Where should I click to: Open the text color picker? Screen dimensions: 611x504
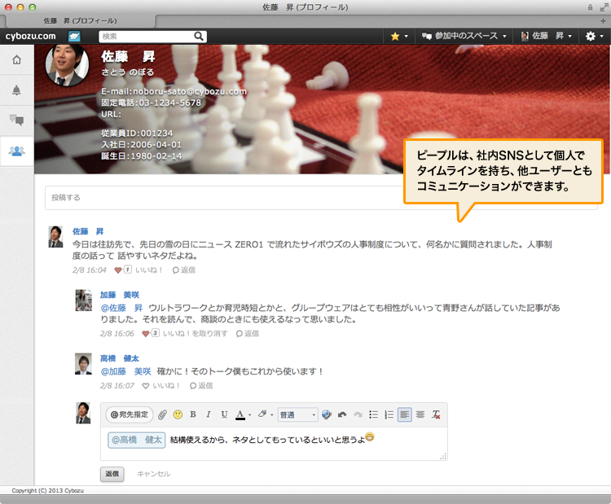coord(242,414)
